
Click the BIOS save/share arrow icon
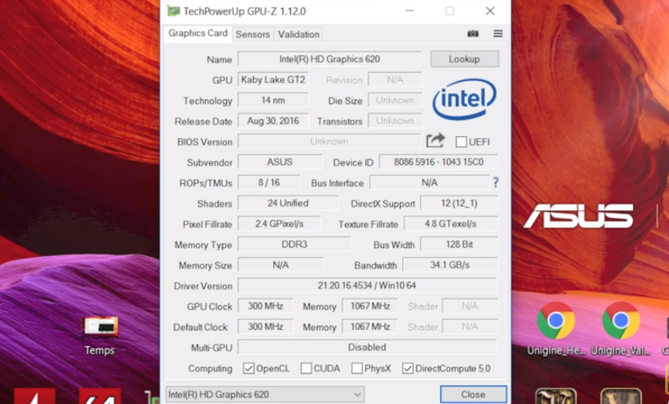[435, 141]
